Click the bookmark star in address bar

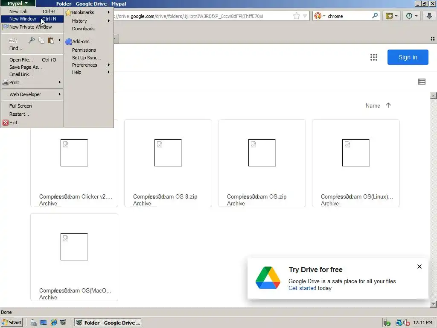tap(297, 16)
